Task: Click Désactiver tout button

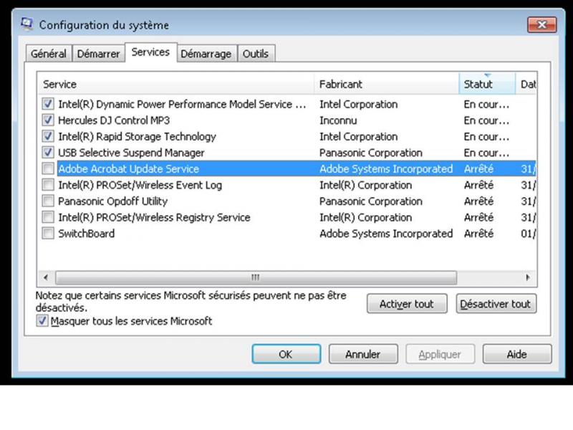Action: 496,304
